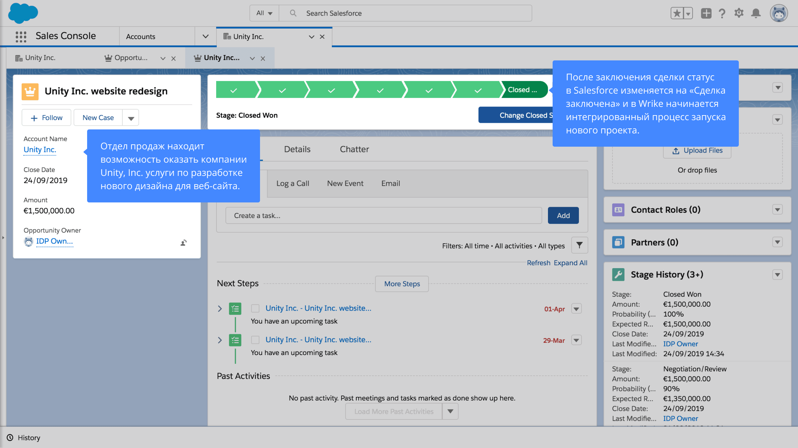
Task: Open the Help question mark icon
Action: [x=722, y=13]
